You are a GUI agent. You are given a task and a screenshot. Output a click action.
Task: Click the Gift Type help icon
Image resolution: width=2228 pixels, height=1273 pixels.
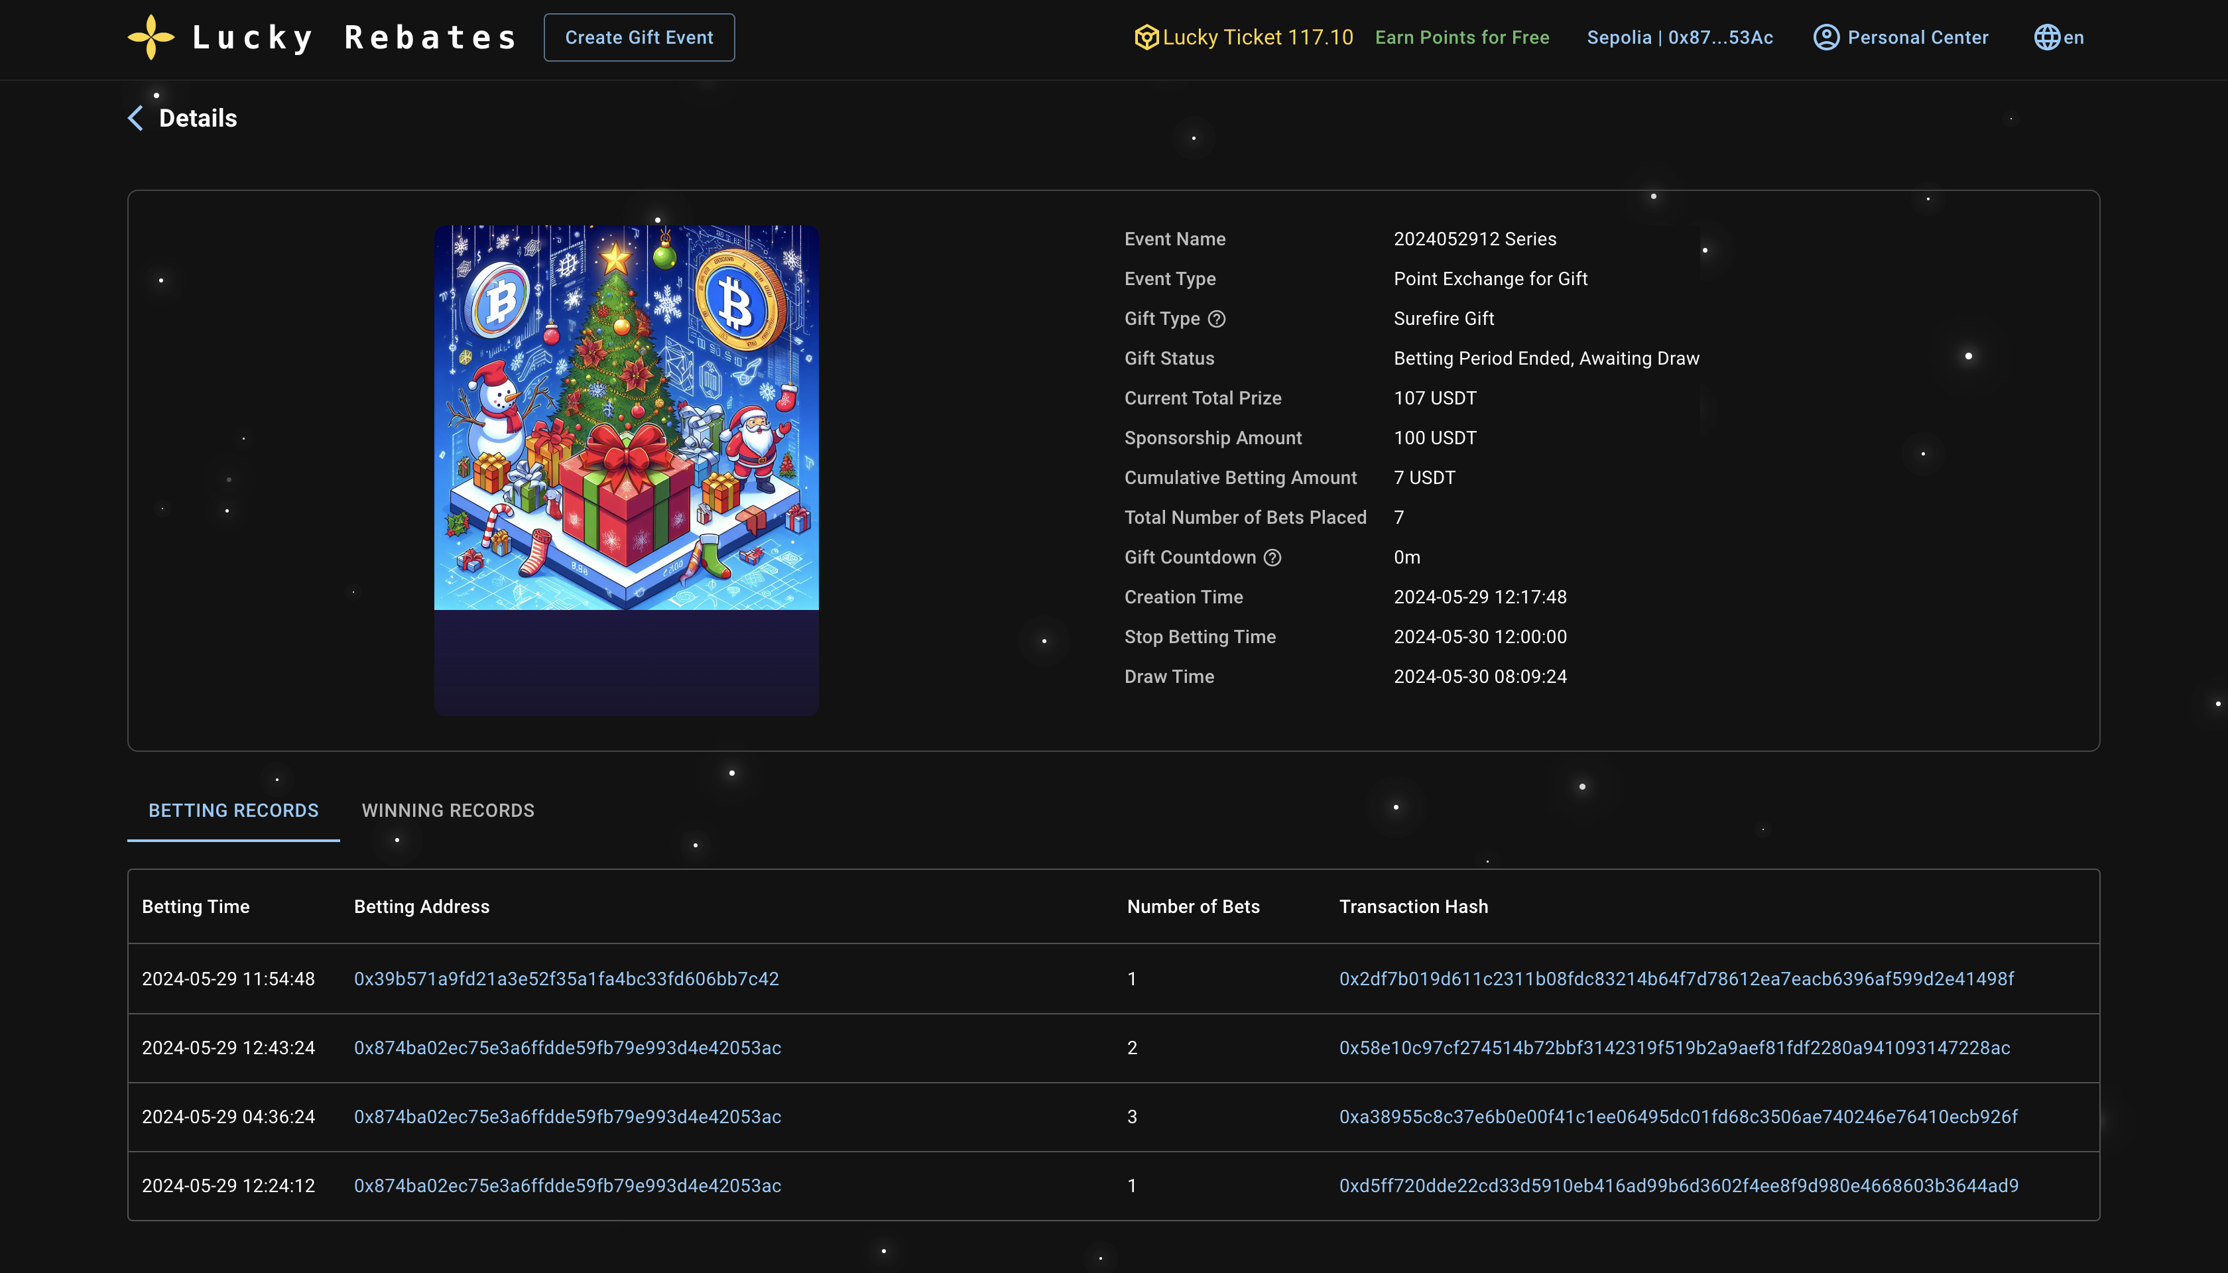click(x=1216, y=319)
